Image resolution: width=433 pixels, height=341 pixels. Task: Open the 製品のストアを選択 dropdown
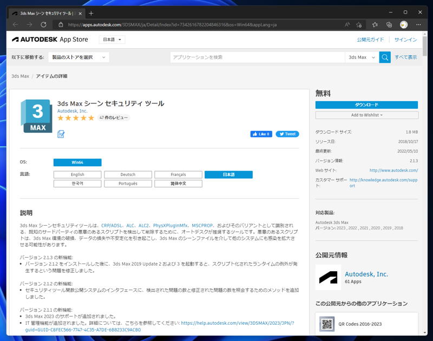tap(78, 57)
